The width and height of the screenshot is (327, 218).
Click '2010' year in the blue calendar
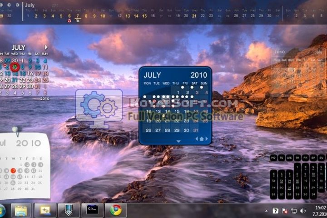pos(199,75)
